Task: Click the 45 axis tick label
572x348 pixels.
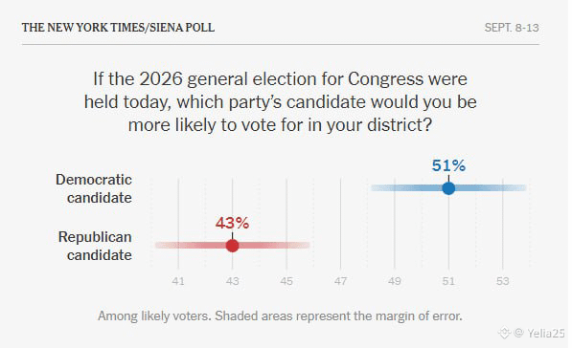Action: (286, 281)
